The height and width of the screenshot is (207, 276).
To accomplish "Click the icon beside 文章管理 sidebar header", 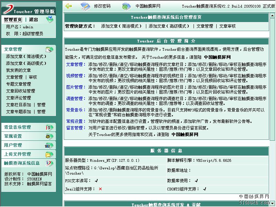I will tap(49, 49).
